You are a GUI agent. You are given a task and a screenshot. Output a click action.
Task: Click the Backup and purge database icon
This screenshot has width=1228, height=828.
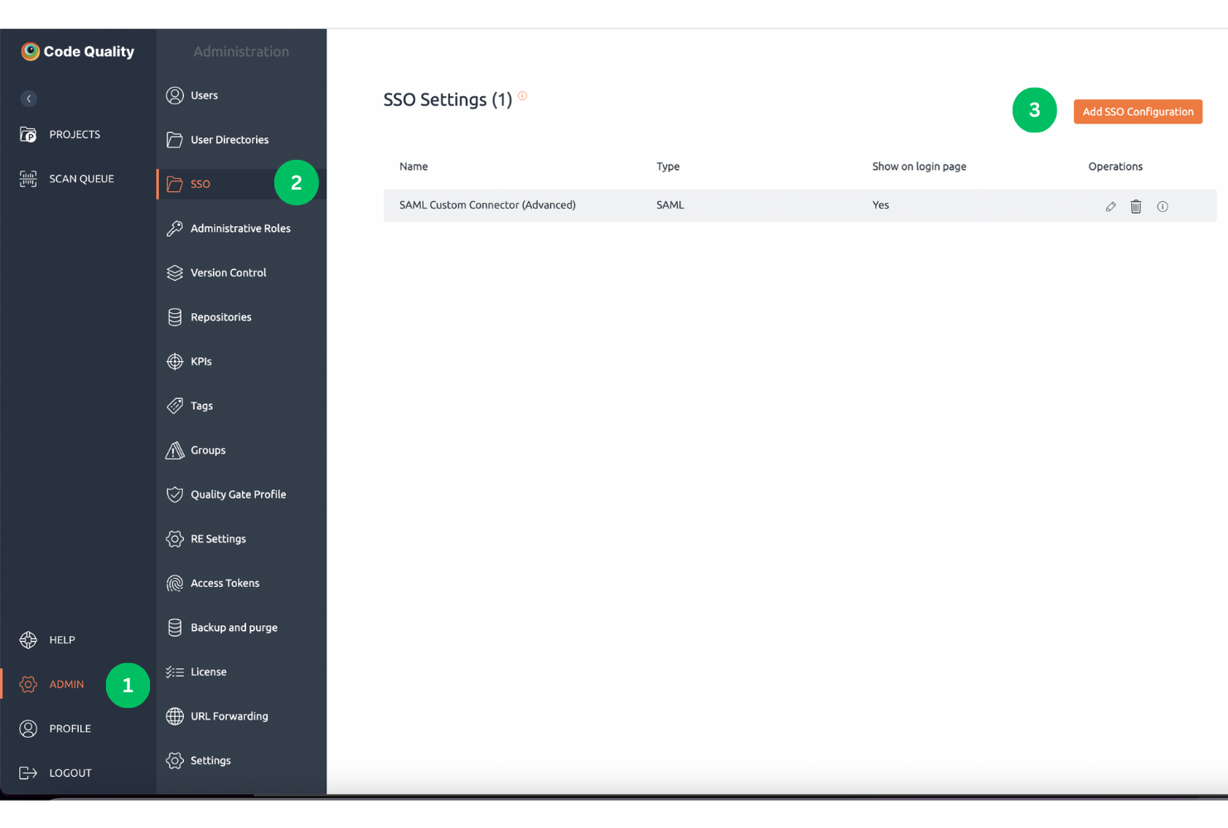click(175, 628)
